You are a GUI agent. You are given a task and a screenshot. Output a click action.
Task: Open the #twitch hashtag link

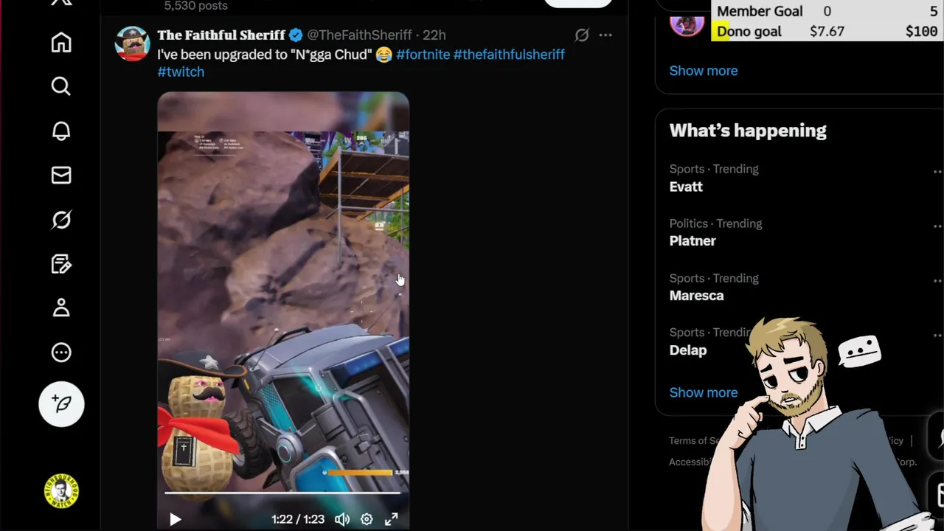pos(181,72)
